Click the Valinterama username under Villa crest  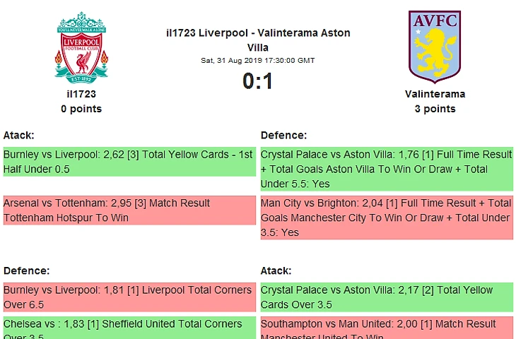pos(435,93)
